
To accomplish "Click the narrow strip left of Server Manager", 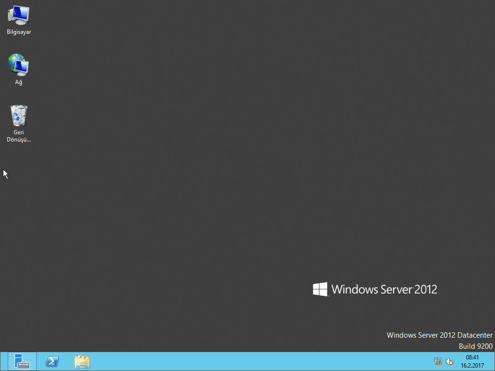I will click(4, 361).
